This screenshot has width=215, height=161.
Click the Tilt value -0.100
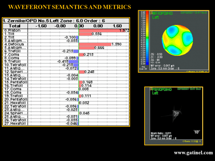[70, 37]
